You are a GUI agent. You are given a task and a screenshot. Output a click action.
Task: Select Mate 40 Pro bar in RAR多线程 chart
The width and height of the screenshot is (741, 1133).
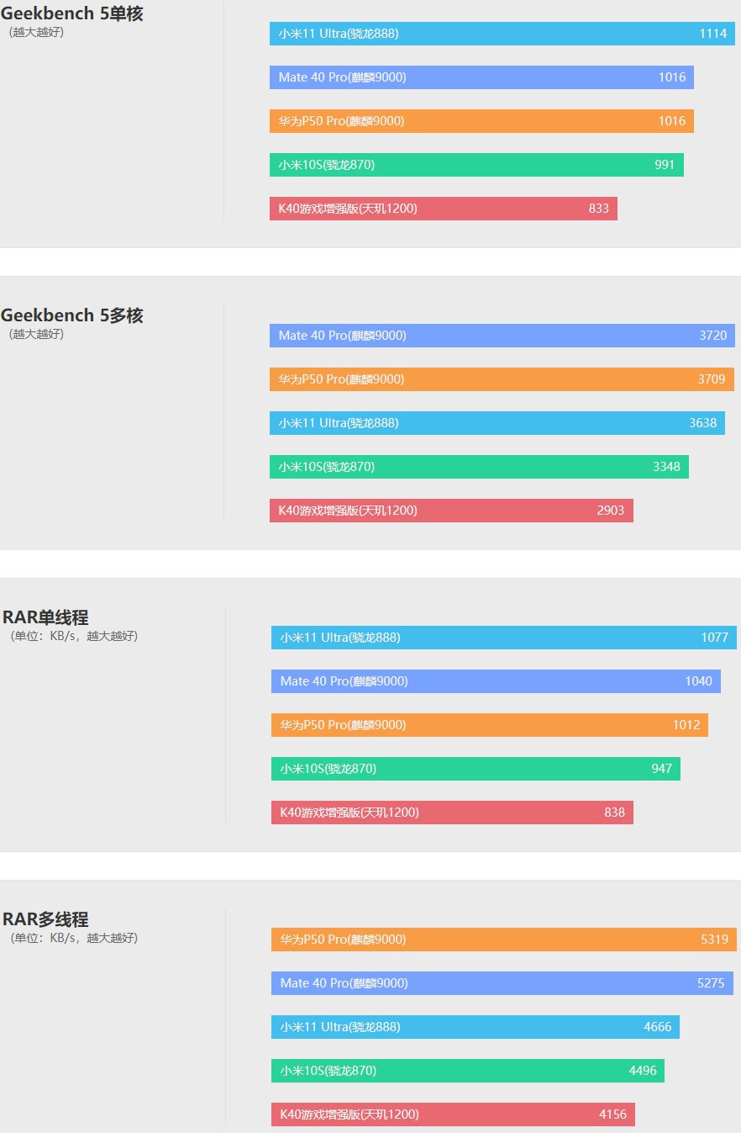(x=502, y=983)
